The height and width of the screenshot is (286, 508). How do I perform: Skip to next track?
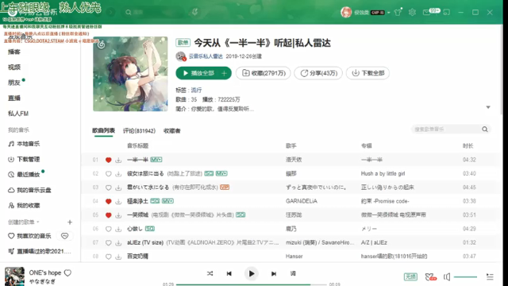tap(274, 273)
